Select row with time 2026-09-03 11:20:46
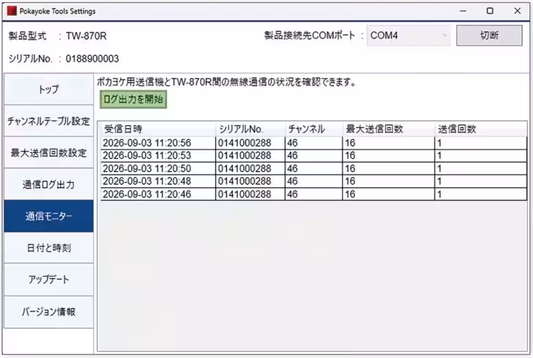This screenshot has height=358, width=533. tap(313, 194)
